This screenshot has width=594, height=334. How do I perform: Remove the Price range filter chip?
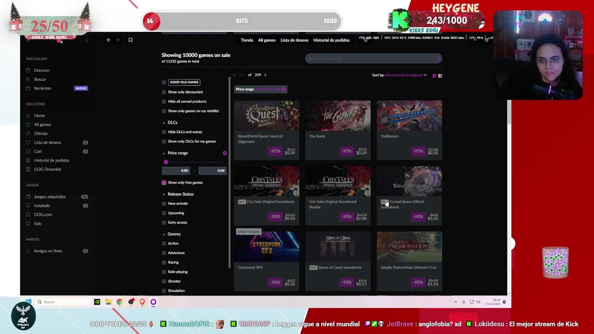pos(284,89)
